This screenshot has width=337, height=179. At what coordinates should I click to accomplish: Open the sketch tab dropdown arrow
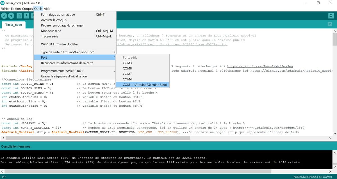pyautogui.click(x=329, y=25)
